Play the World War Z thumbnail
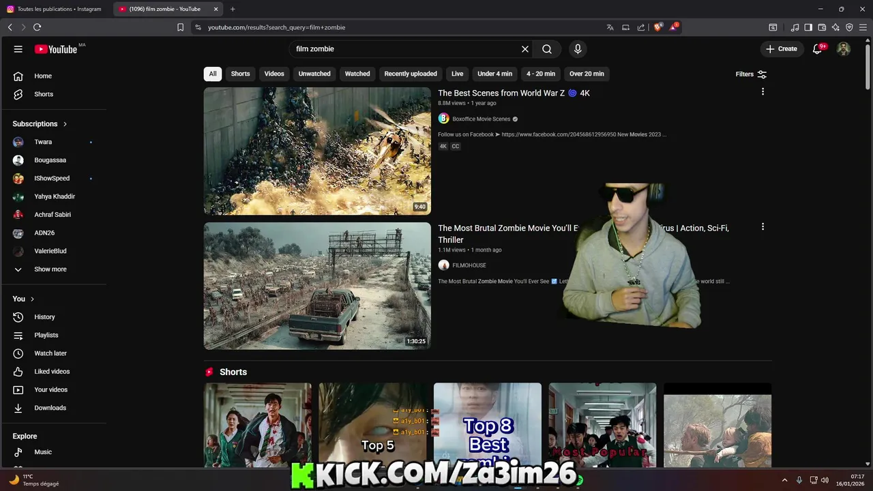This screenshot has height=491, width=873. (317, 151)
